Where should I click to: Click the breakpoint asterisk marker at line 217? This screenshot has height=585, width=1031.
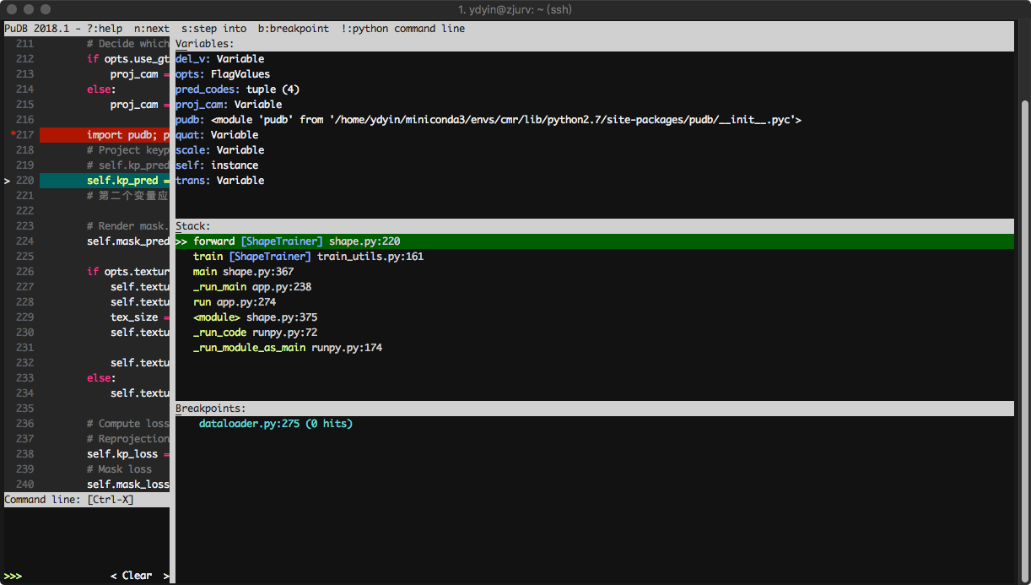coord(13,135)
